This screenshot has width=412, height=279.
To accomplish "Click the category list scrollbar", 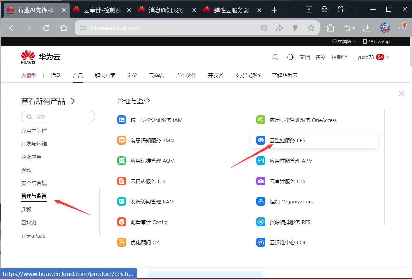I will [x=99, y=212].
